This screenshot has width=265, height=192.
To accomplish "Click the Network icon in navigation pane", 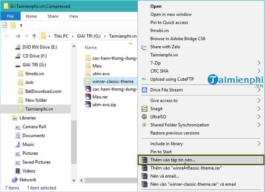I will [x=15, y=180].
